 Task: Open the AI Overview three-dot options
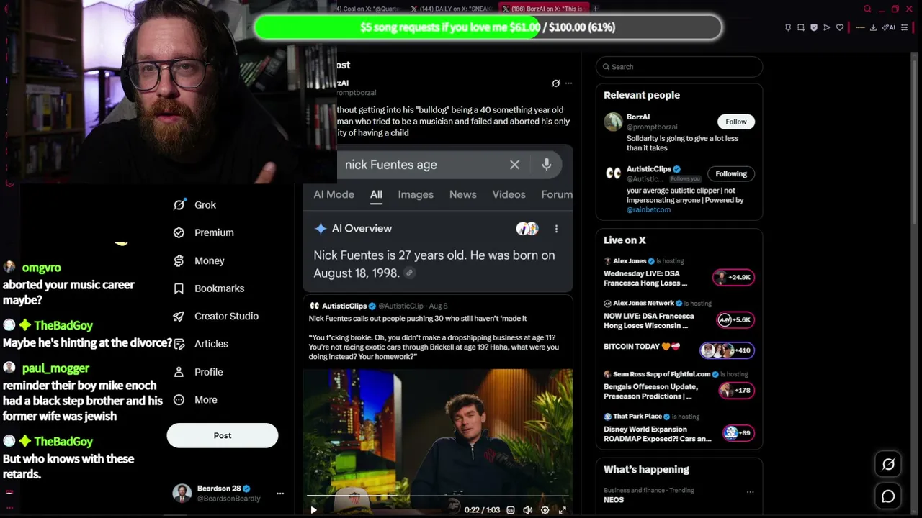556,229
